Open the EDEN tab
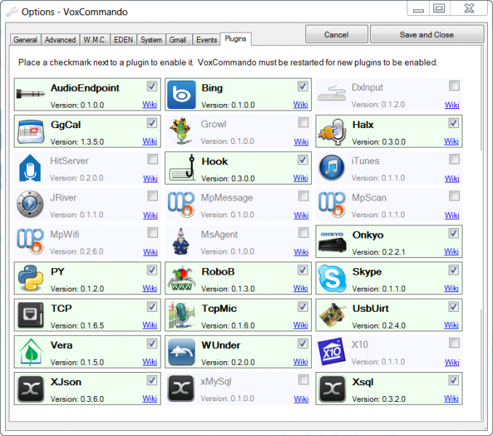 coord(124,40)
